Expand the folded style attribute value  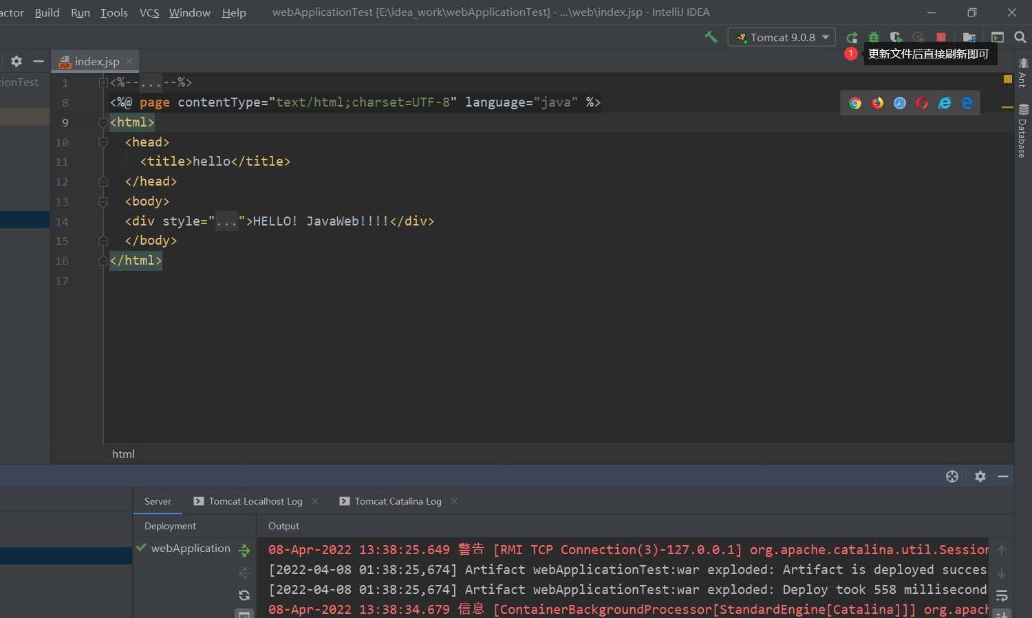[x=226, y=221]
